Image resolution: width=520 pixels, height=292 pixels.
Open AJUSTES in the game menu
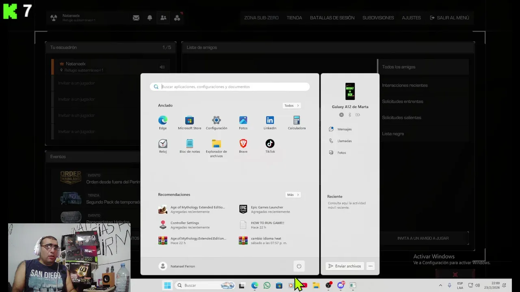point(411,18)
